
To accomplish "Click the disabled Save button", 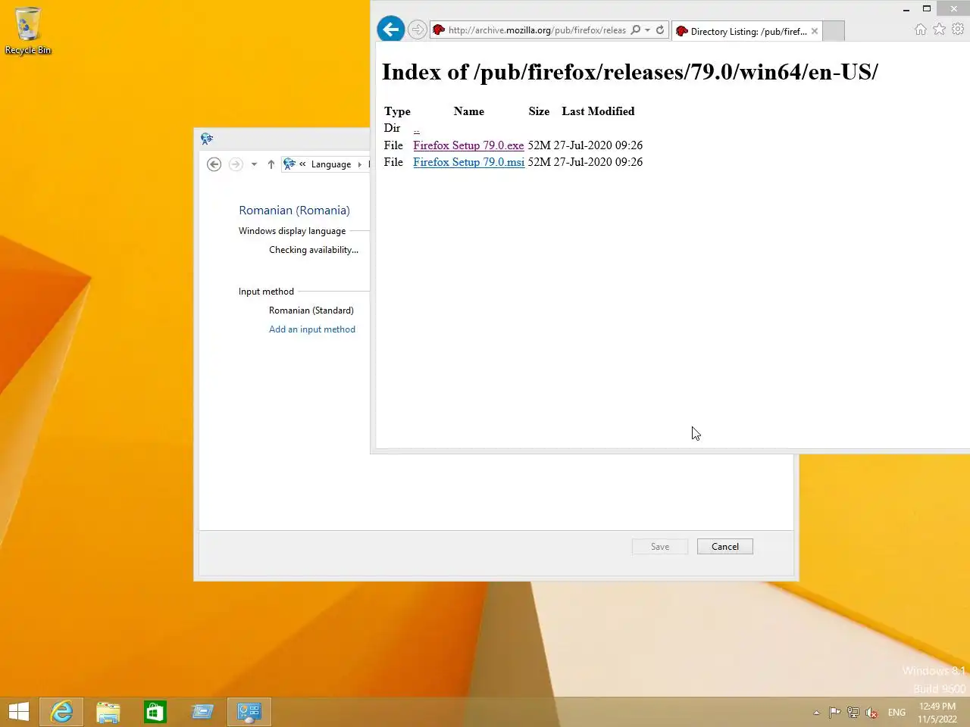I will point(660,547).
